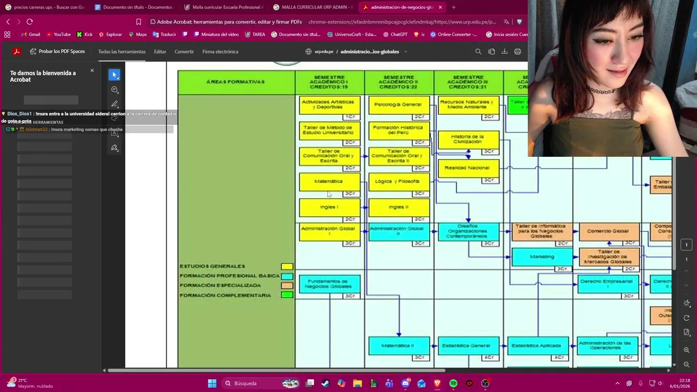Open the Acrobat page view icon
The width and height of the screenshot is (697, 392).
(x=491, y=52)
